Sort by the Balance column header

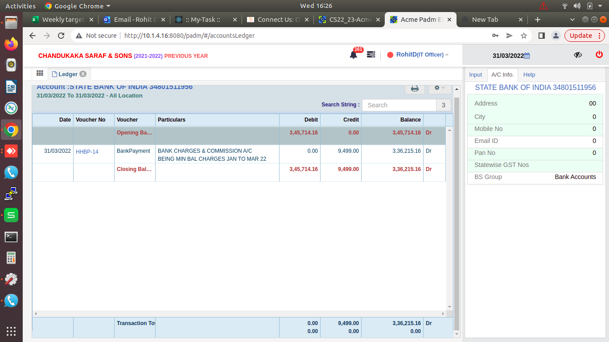click(x=392, y=120)
